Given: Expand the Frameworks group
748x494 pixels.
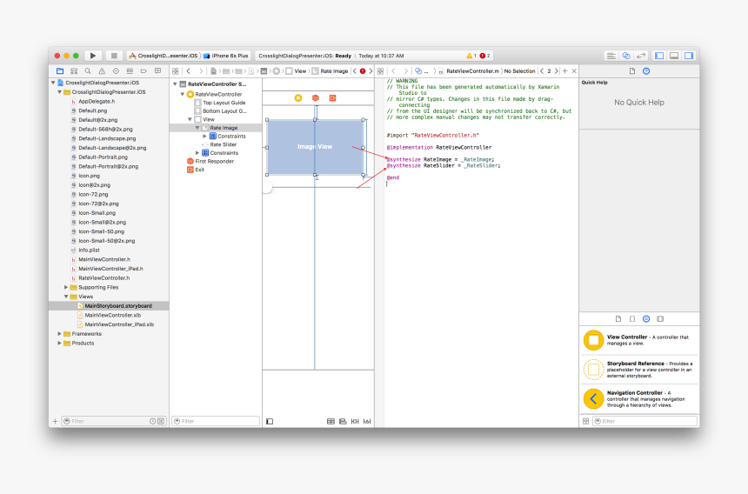Looking at the screenshot, I should 60,334.
